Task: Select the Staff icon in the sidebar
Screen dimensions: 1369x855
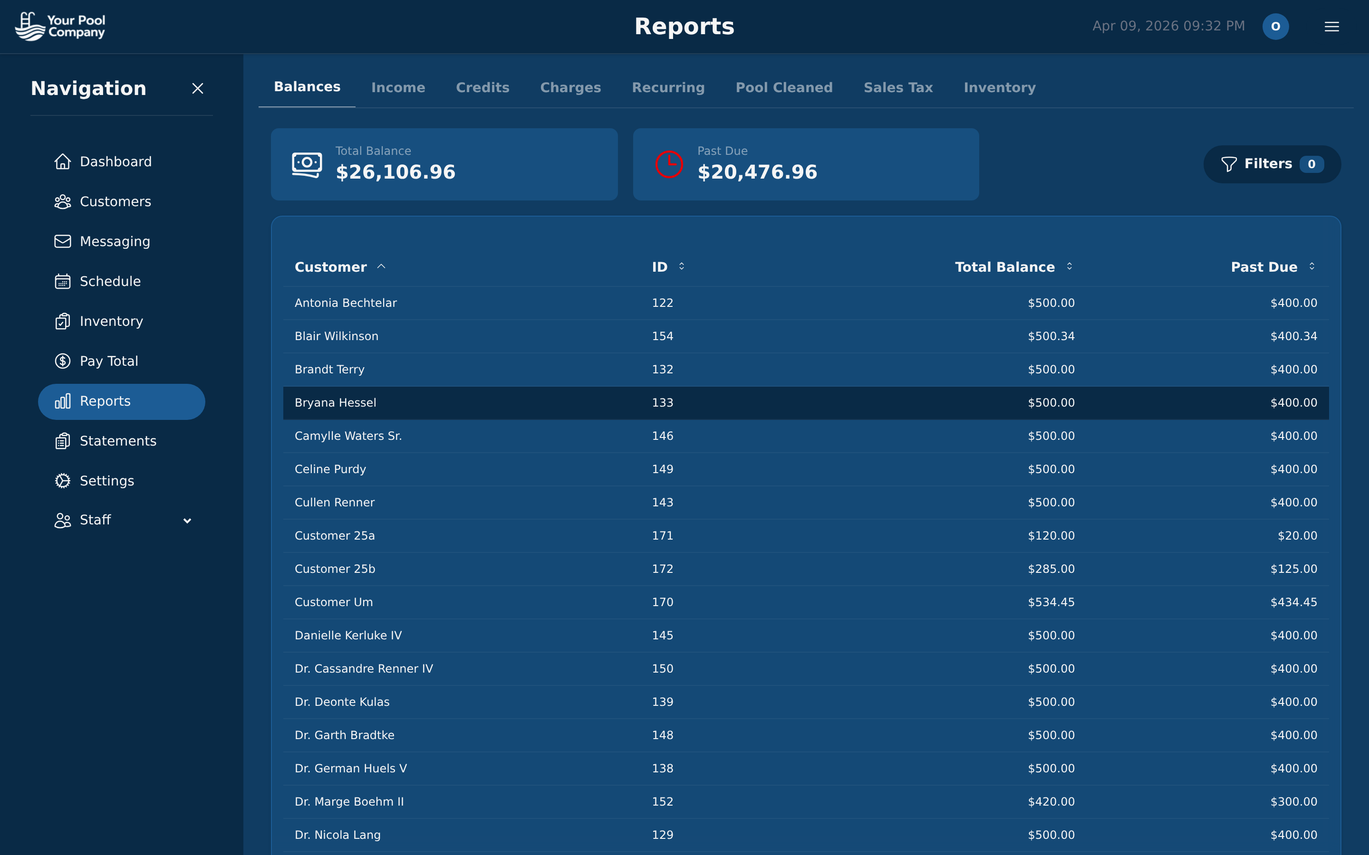Action: coord(63,520)
